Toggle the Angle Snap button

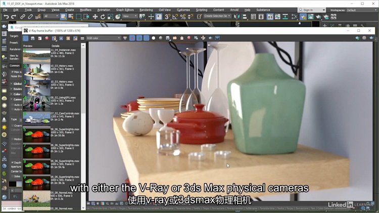click(x=175, y=17)
